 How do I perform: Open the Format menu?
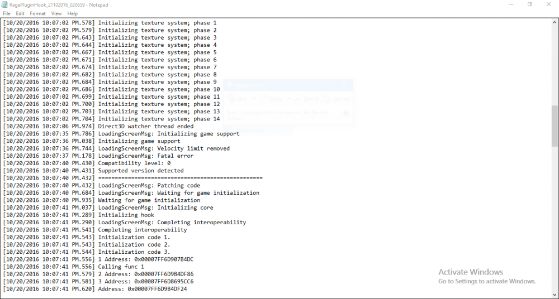(37, 13)
